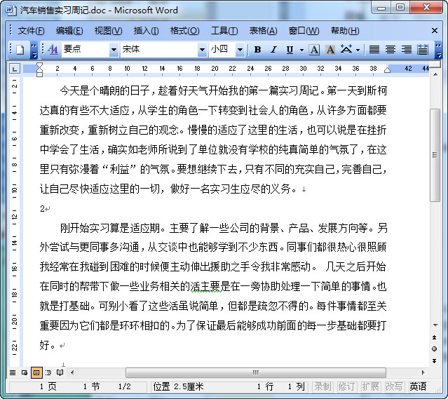448x399 pixels.
Task: Click the right indent marker on ruler
Action: point(387,70)
